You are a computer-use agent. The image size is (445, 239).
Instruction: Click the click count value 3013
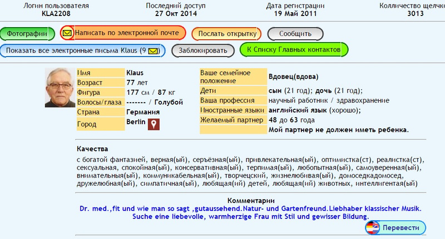click(416, 13)
